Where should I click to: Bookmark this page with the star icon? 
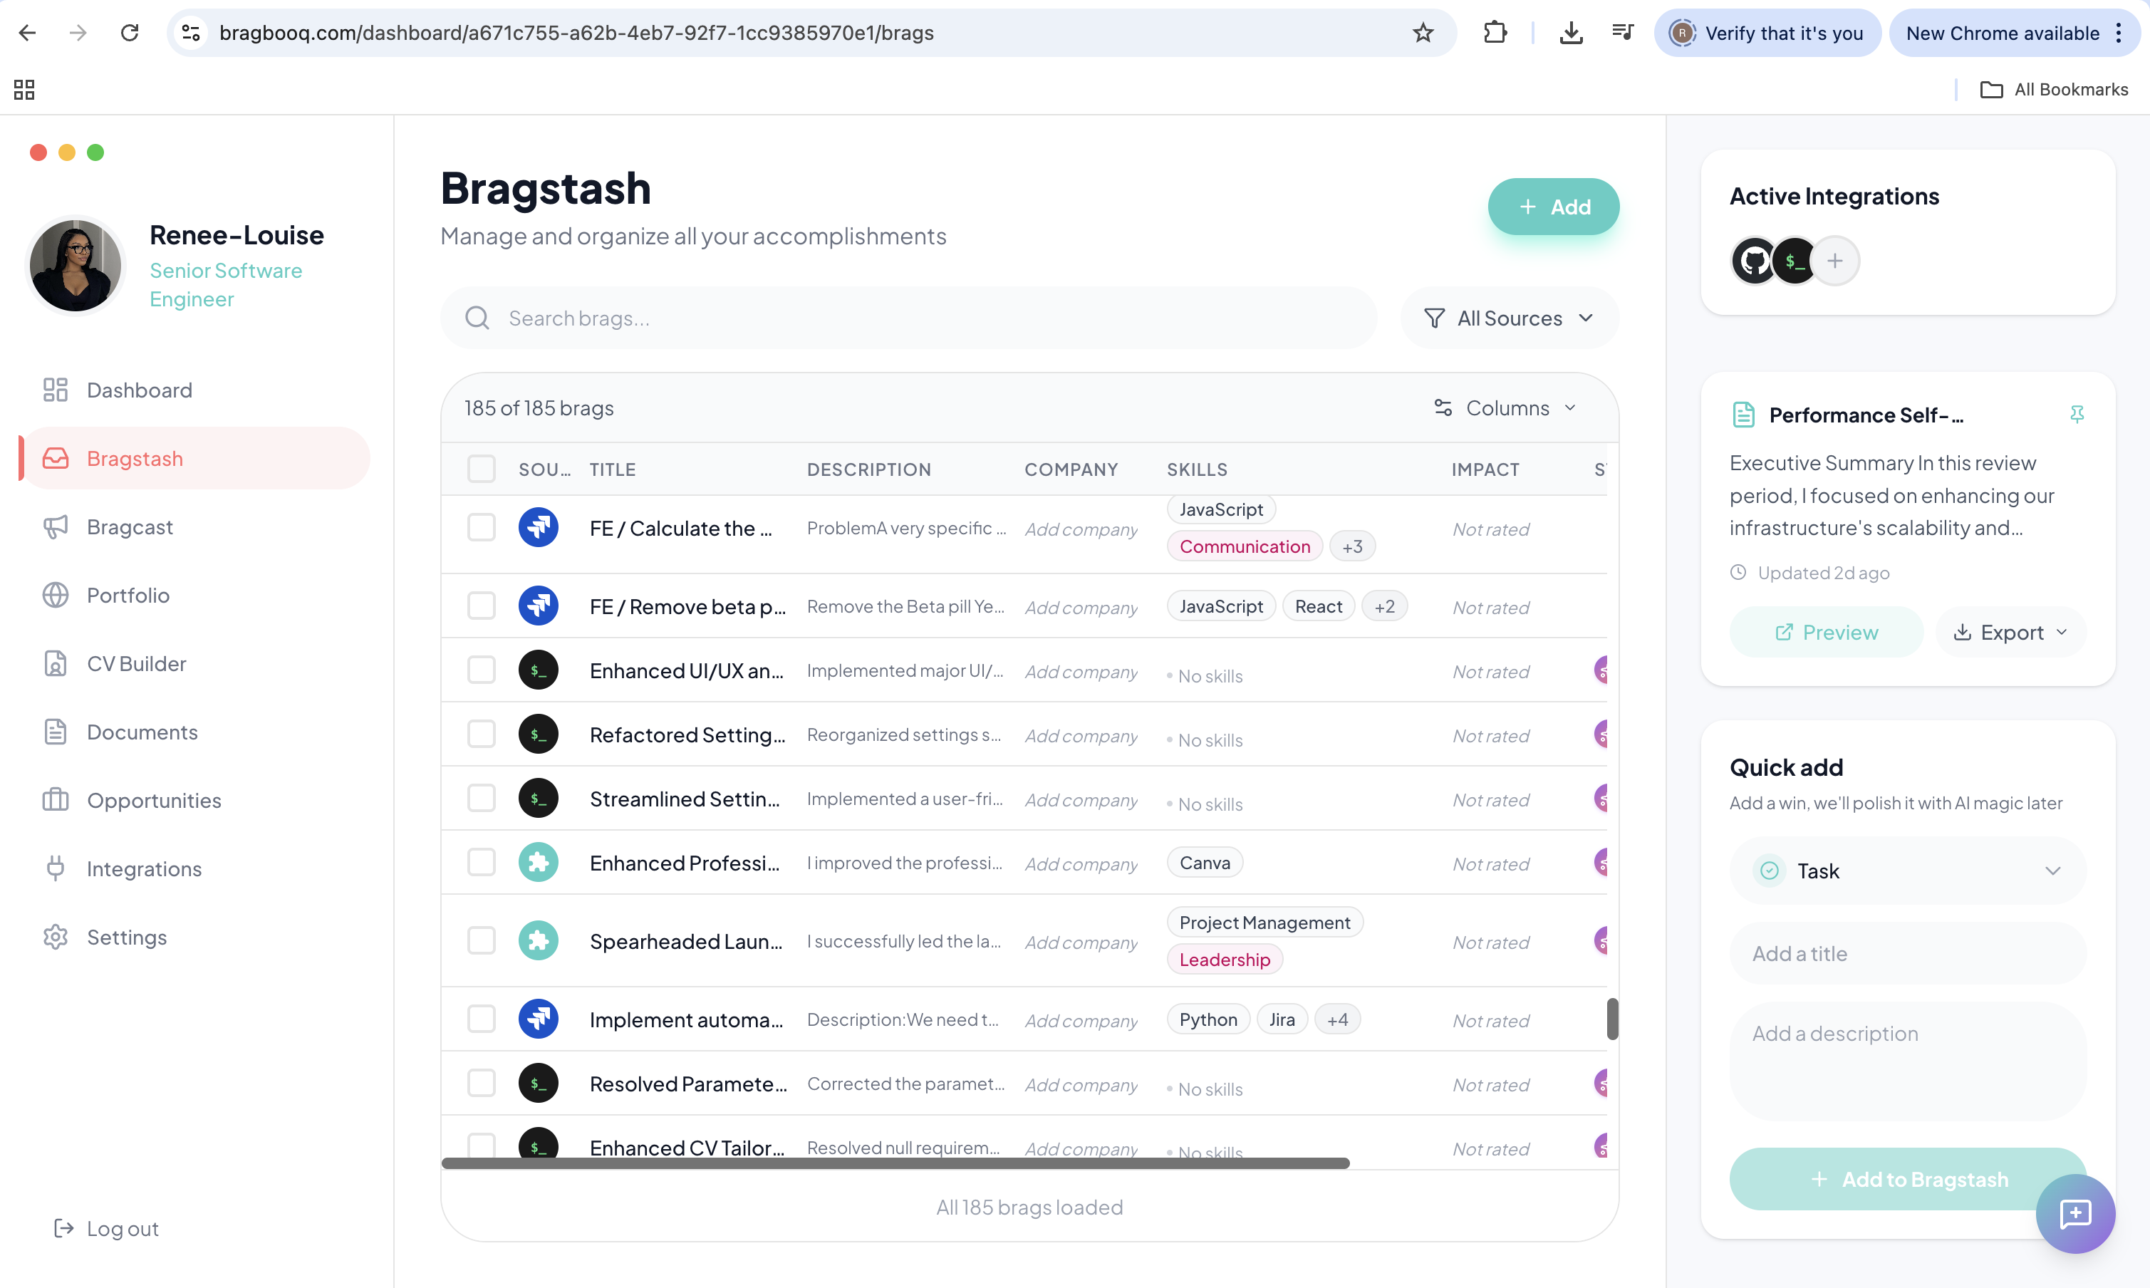click(1423, 33)
